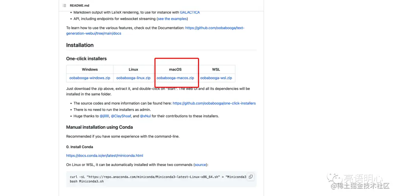The height and width of the screenshot is (196, 396).
Task: Open the "see the examples" link
Action: pos(172,19)
